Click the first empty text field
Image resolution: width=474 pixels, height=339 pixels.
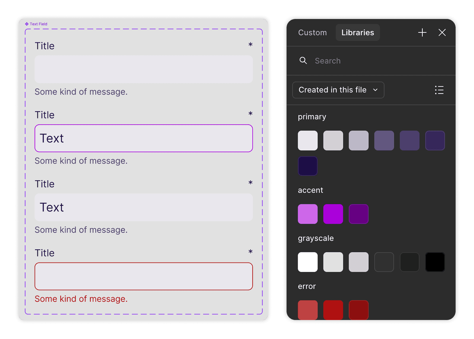point(144,69)
